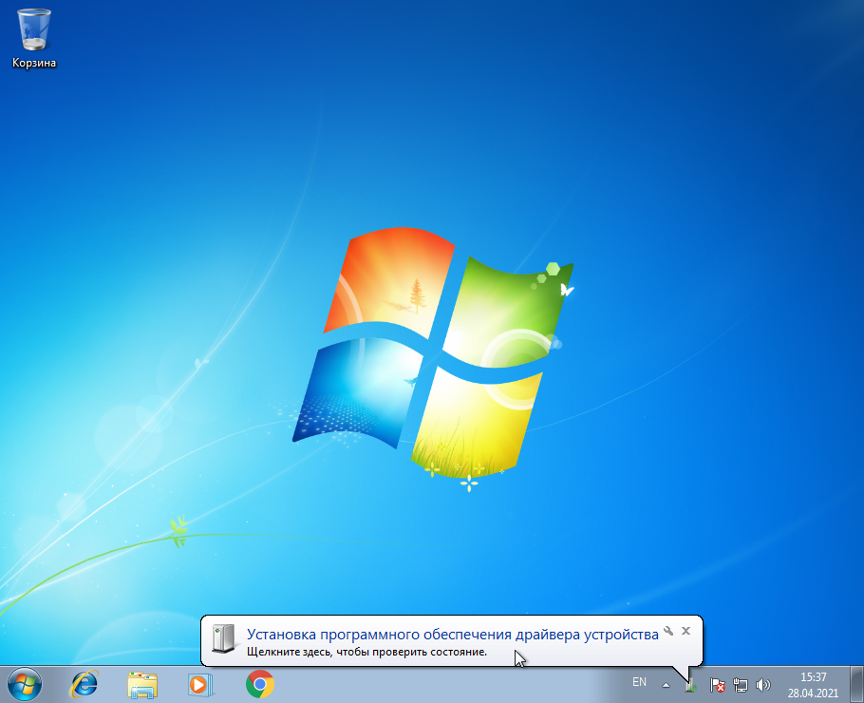
Task: Show hidden tray icons arrow
Action: (666, 685)
